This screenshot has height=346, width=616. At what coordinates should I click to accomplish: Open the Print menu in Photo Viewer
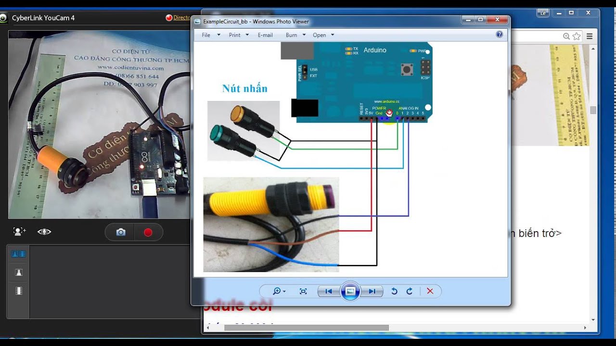point(234,35)
